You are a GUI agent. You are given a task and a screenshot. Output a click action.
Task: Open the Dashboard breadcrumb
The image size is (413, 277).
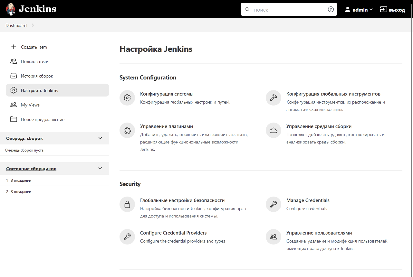pos(16,25)
